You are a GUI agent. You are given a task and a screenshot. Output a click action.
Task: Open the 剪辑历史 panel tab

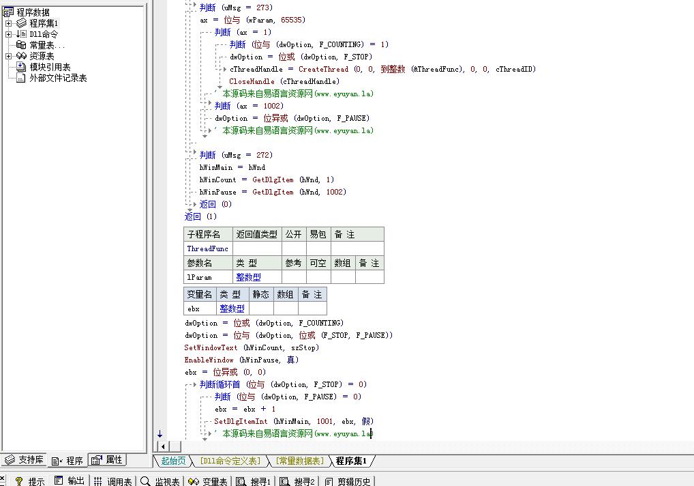[x=348, y=481]
